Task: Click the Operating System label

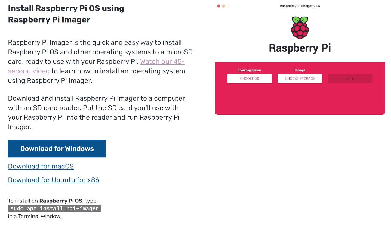Action: click(x=250, y=70)
